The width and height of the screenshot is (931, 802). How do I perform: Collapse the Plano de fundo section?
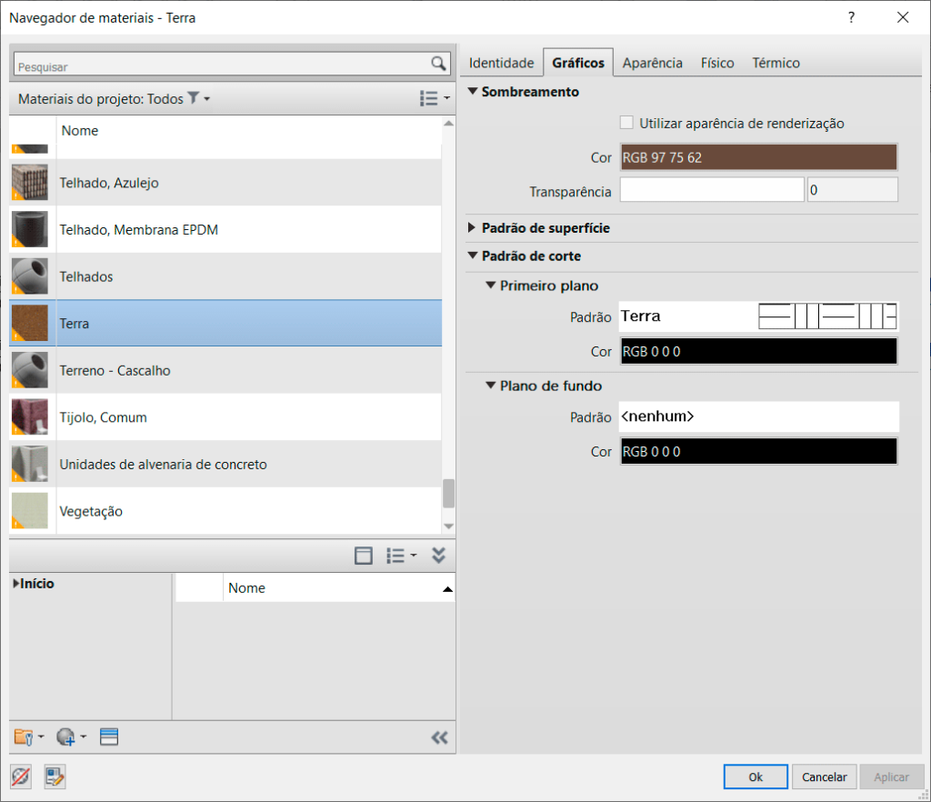pyautogui.click(x=490, y=386)
